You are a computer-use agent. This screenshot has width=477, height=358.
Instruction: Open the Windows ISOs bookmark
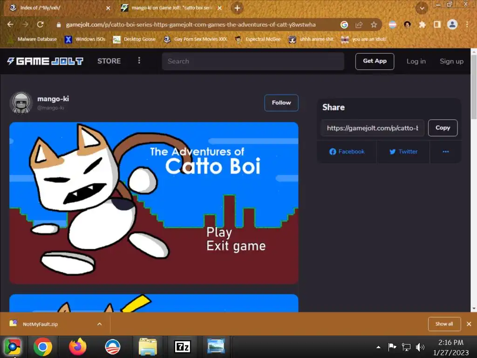pyautogui.click(x=85, y=39)
